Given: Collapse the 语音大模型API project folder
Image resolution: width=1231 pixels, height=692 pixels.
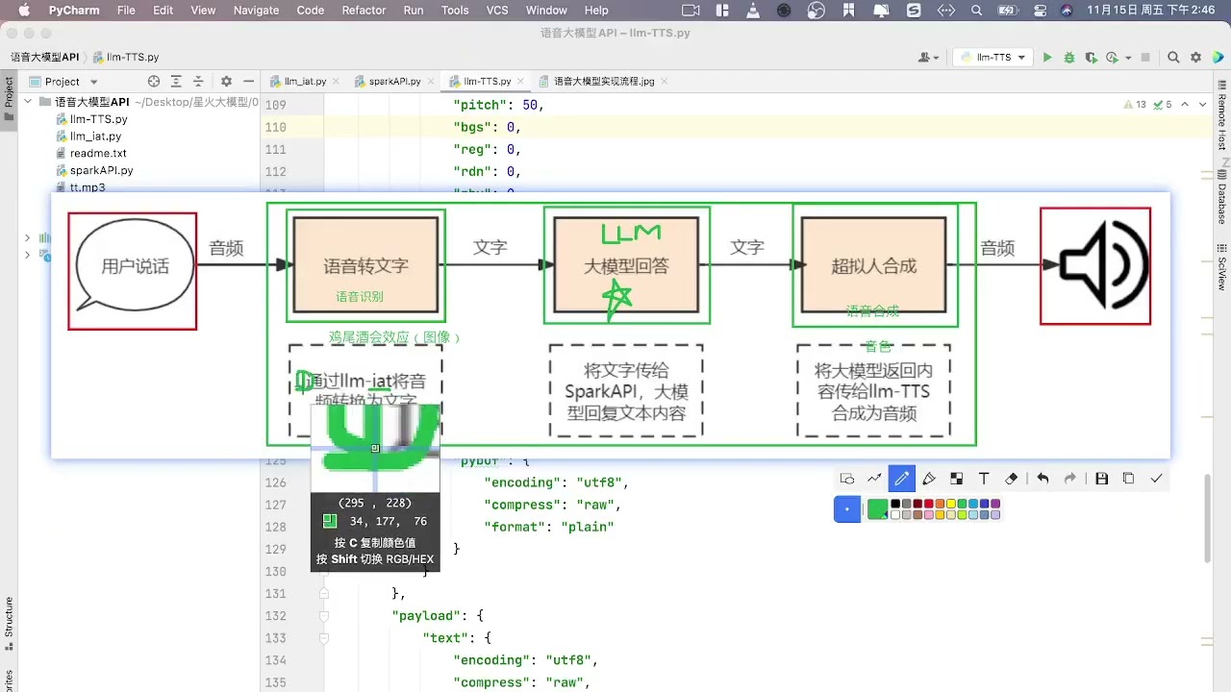Looking at the screenshot, I should click(x=29, y=102).
